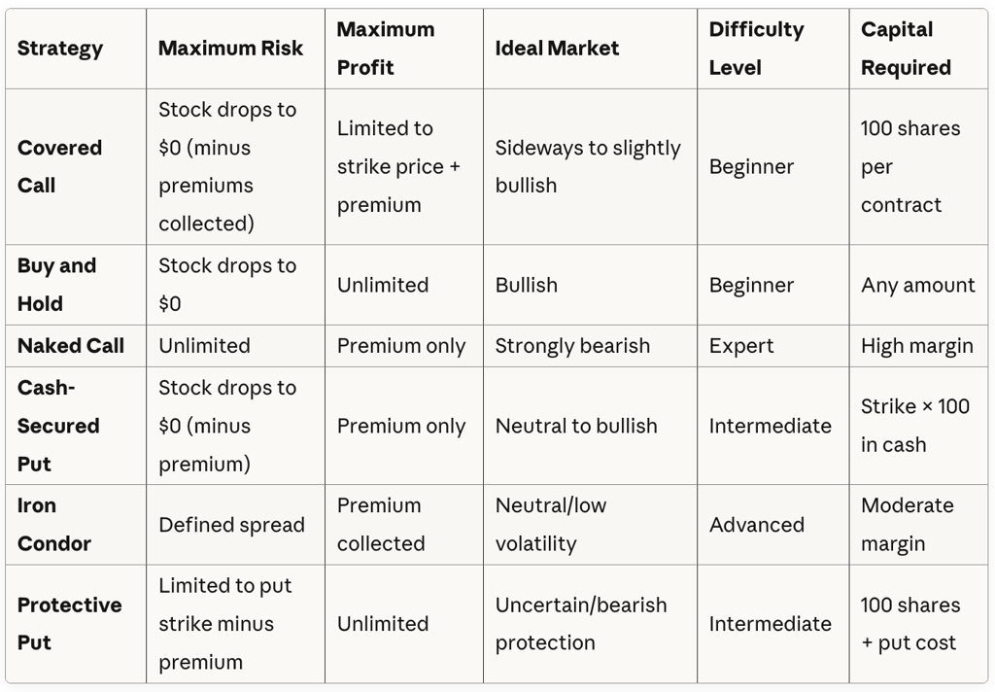Select the Cash-Secured Put row label
The height and width of the screenshot is (692, 995).
click(58, 426)
